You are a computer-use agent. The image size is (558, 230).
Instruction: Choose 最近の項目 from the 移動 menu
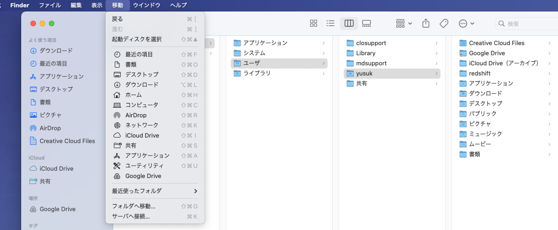155,54
